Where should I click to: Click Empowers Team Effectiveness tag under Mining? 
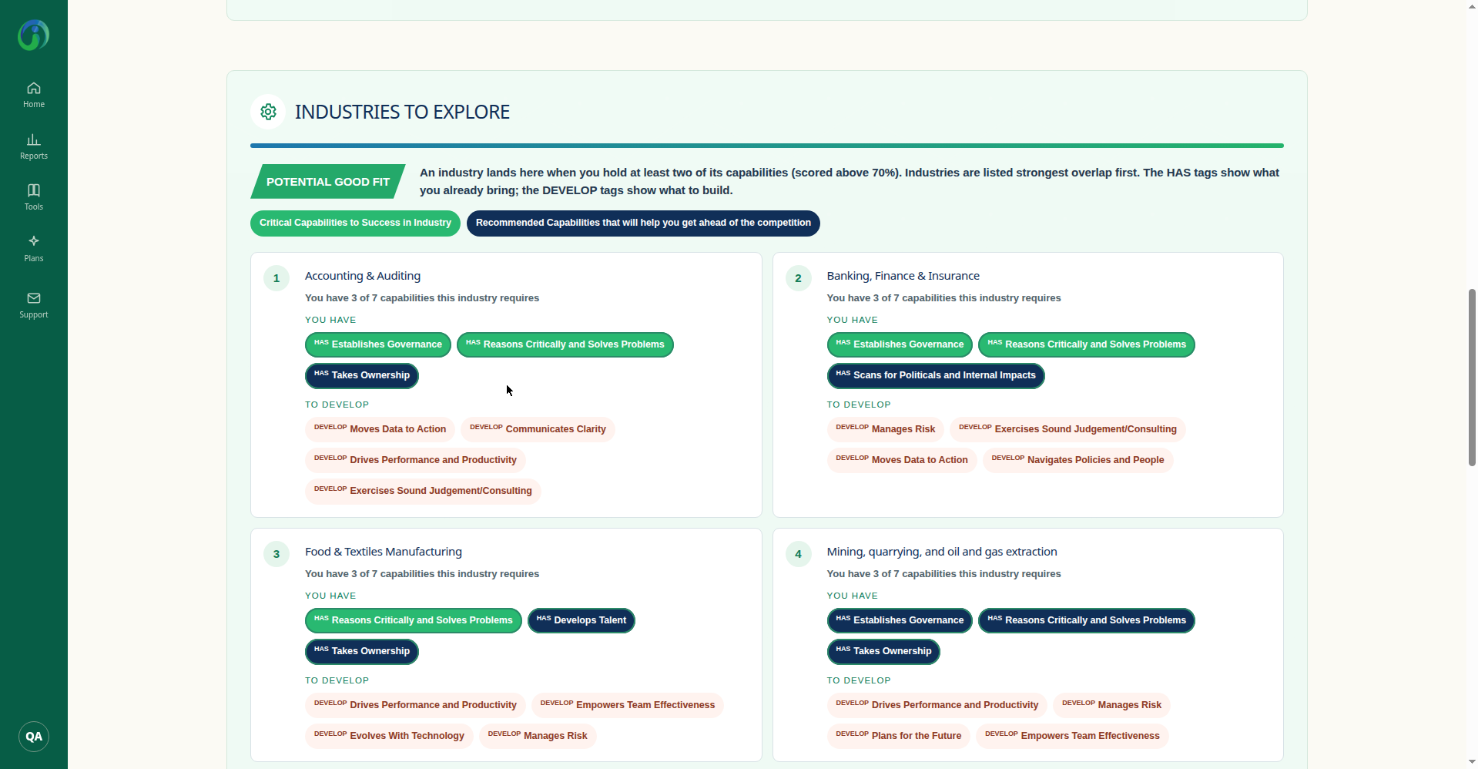(1072, 736)
